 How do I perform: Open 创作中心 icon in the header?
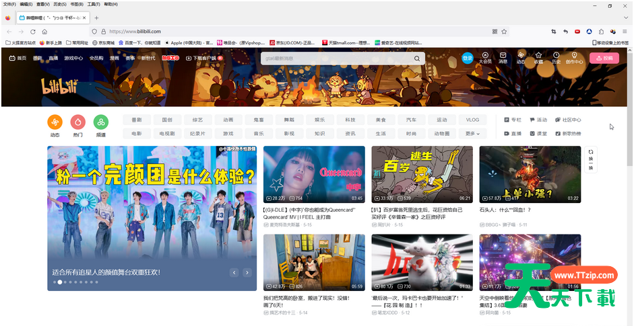click(574, 58)
